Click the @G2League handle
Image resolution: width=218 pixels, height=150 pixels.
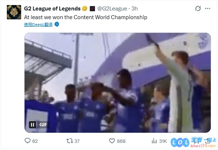point(112,9)
